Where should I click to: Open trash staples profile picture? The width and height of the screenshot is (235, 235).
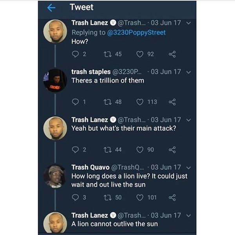click(55, 81)
